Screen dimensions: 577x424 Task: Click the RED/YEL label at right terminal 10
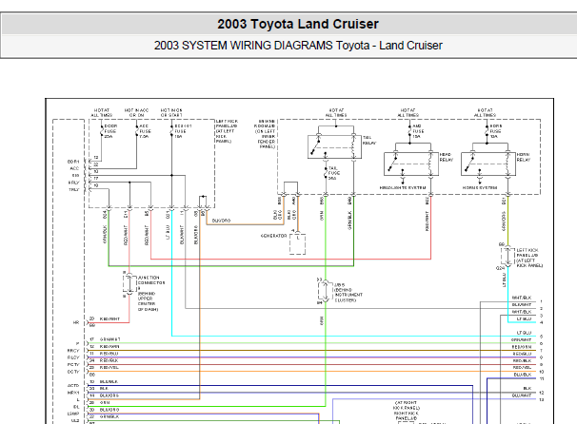coord(522,367)
